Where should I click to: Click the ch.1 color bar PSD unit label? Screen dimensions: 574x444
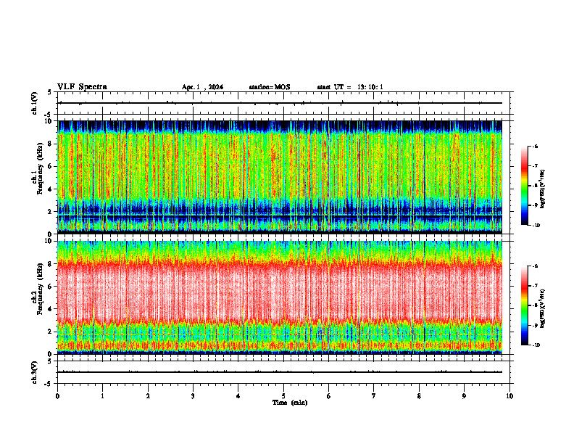coord(543,189)
